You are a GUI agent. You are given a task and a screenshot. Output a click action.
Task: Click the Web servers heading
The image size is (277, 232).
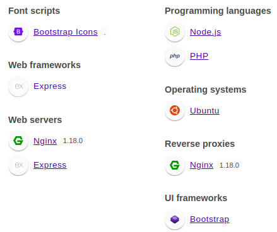click(x=35, y=120)
